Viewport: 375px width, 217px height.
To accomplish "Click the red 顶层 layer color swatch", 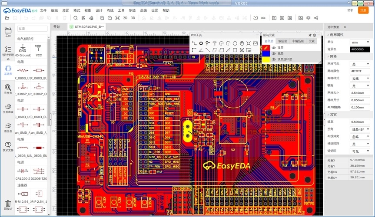I will click(x=265, y=48).
